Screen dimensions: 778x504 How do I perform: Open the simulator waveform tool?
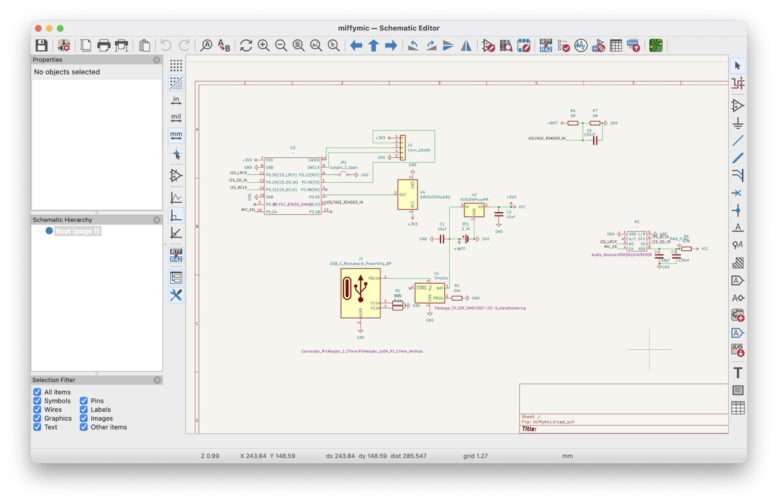click(x=580, y=46)
